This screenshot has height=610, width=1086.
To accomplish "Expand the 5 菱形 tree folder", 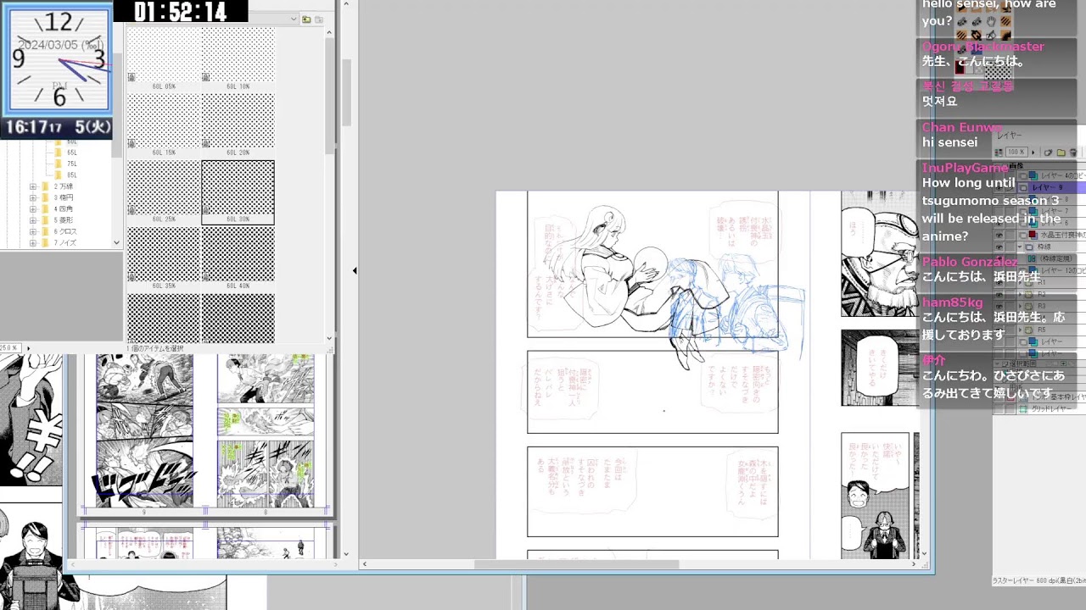I will coord(33,220).
